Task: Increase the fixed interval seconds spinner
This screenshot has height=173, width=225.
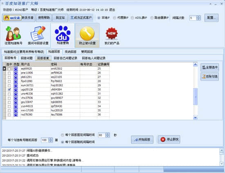Action: [108, 134]
